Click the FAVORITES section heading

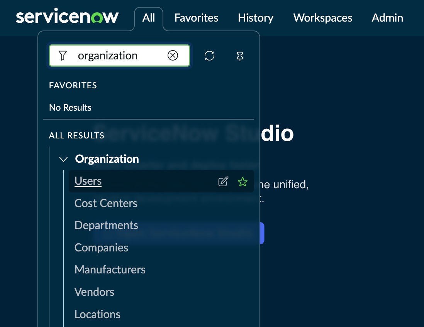(x=73, y=85)
